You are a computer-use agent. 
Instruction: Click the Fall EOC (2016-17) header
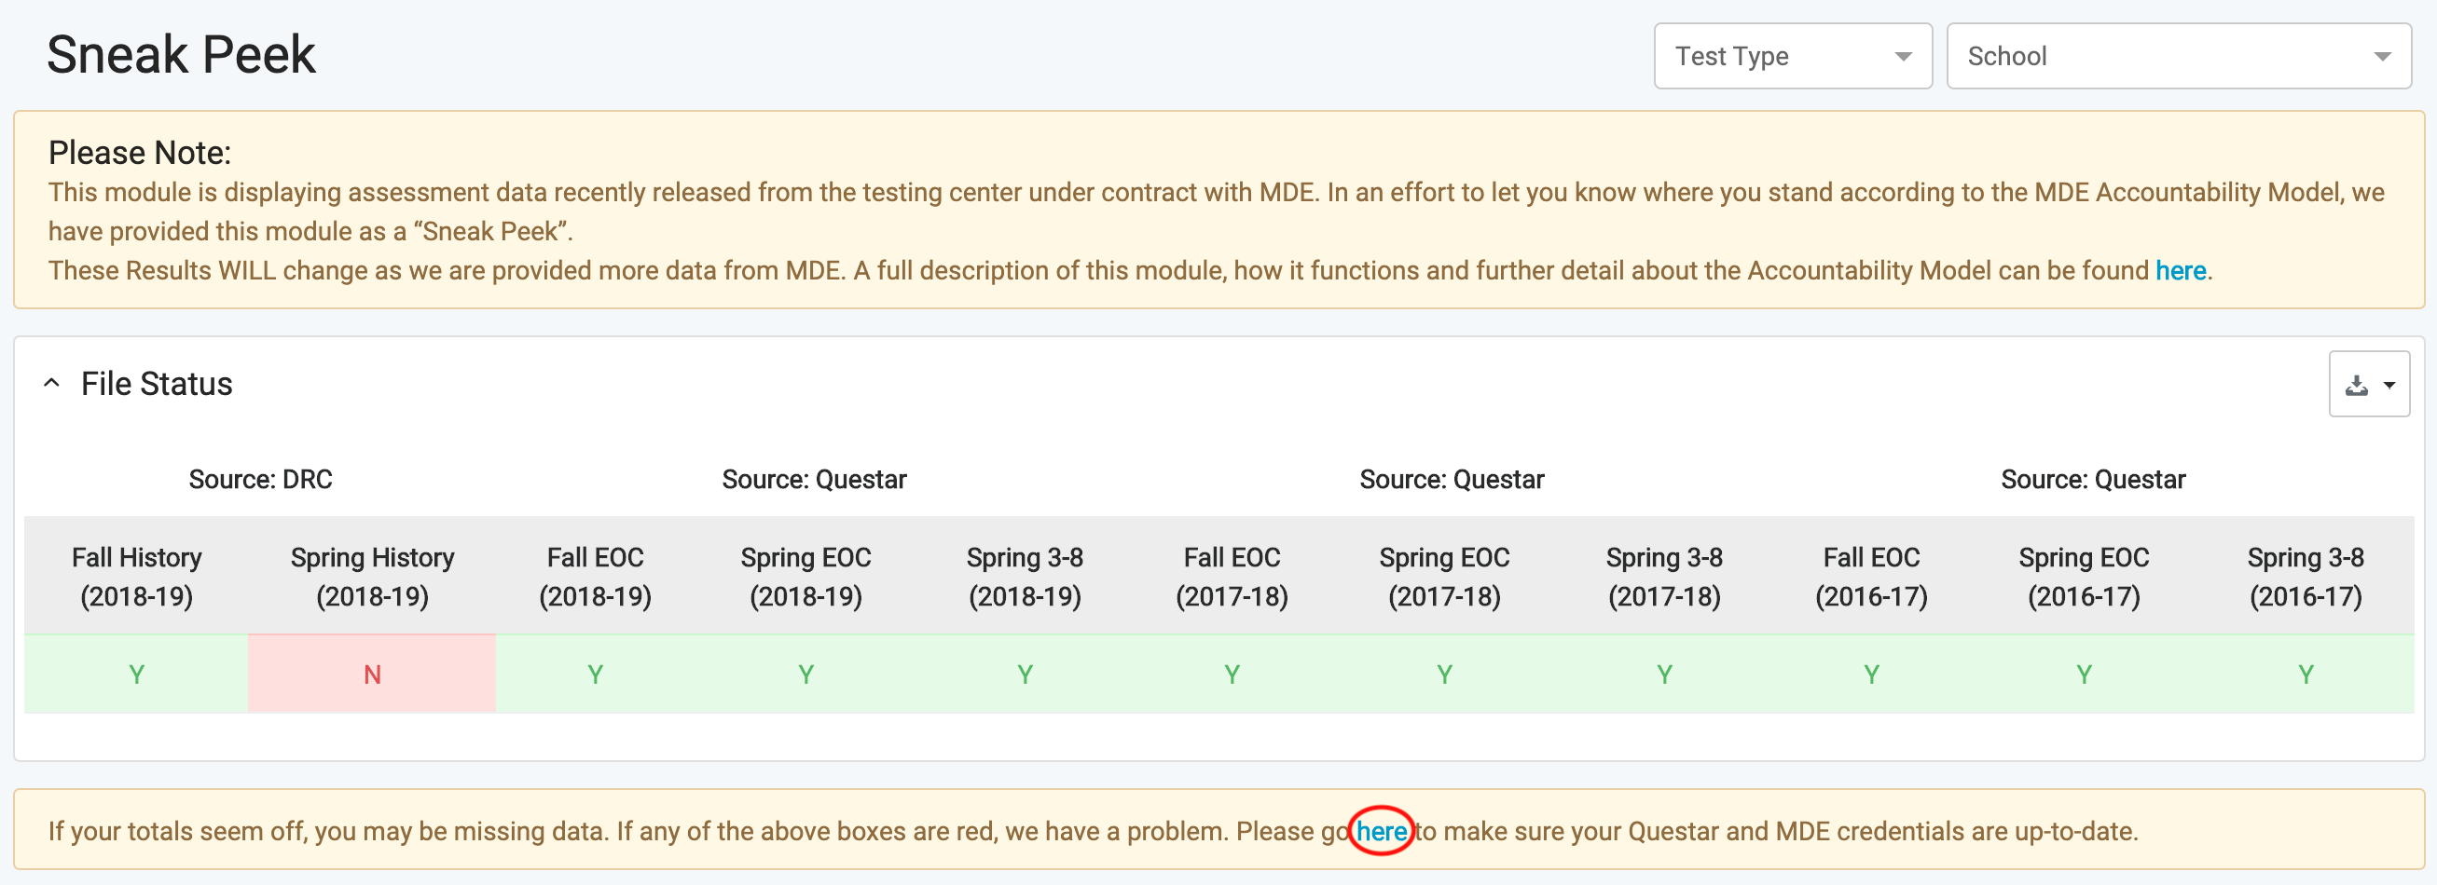pos(1871,576)
